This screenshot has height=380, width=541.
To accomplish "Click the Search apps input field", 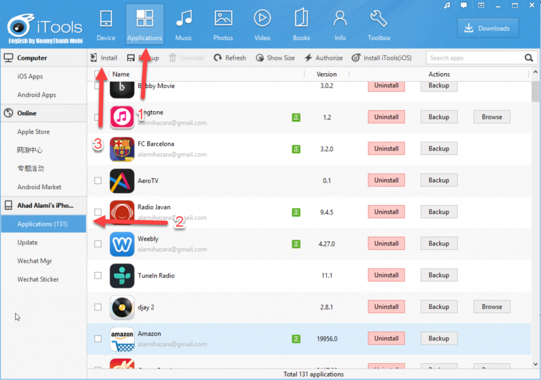I will pyautogui.click(x=473, y=58).
